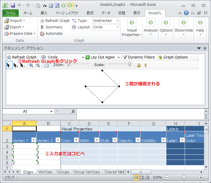The width and height of the screenshot is (211, 183).
Task: Switch to Page Layout view in the status bar
Action: (x=142, y=177)
